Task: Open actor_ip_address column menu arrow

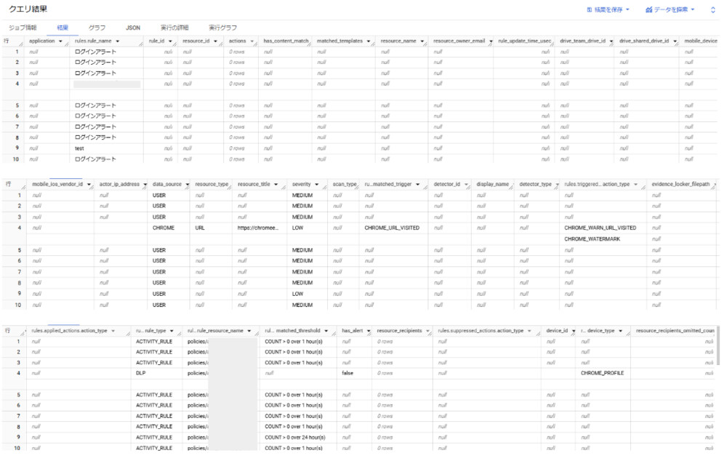Action: coord(145,185)
